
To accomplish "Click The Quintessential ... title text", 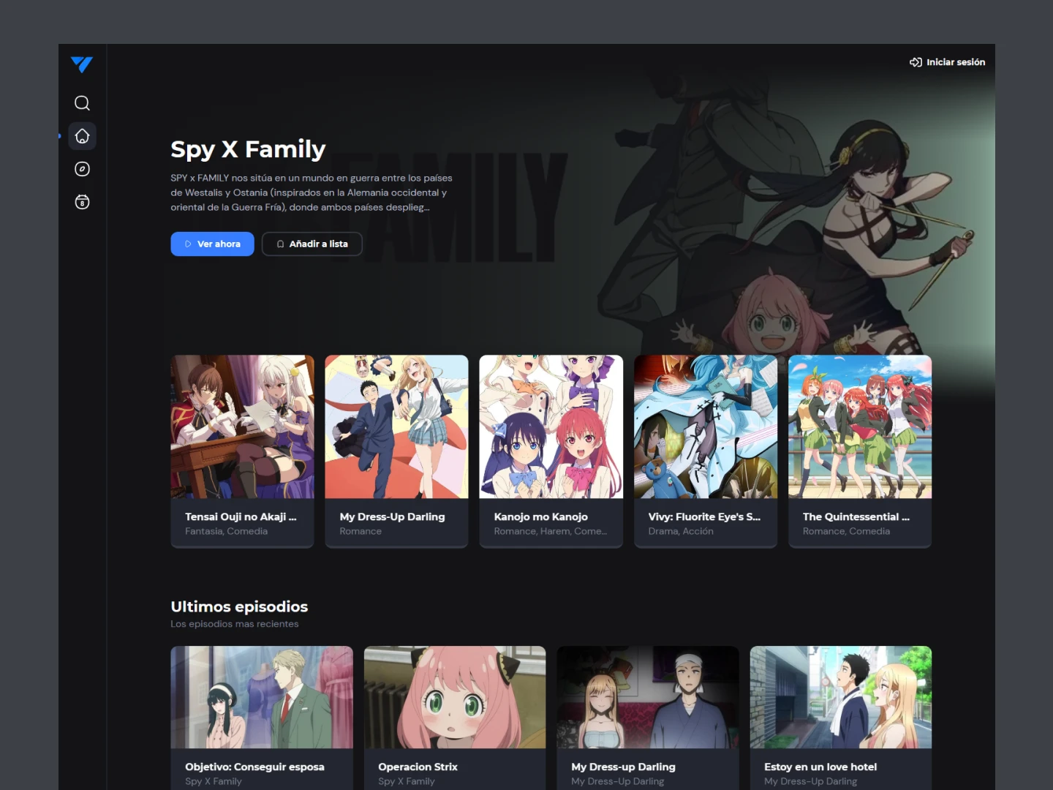I will (x=856, y=516).
